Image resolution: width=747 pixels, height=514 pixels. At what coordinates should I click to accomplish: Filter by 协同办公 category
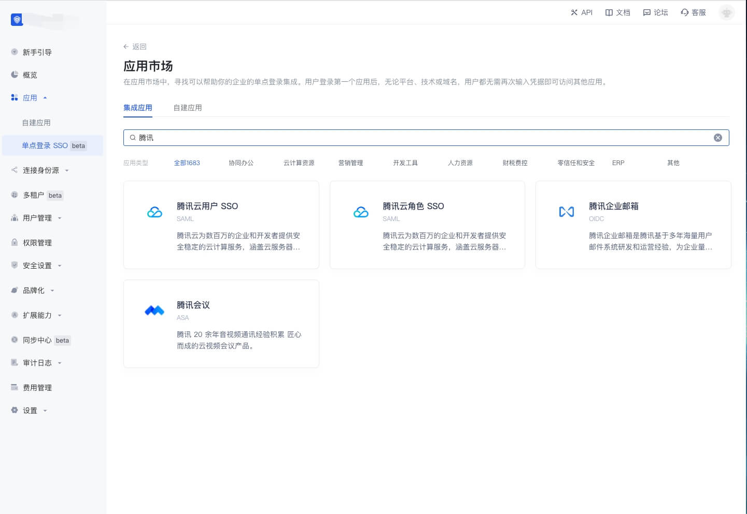point(241,163)
